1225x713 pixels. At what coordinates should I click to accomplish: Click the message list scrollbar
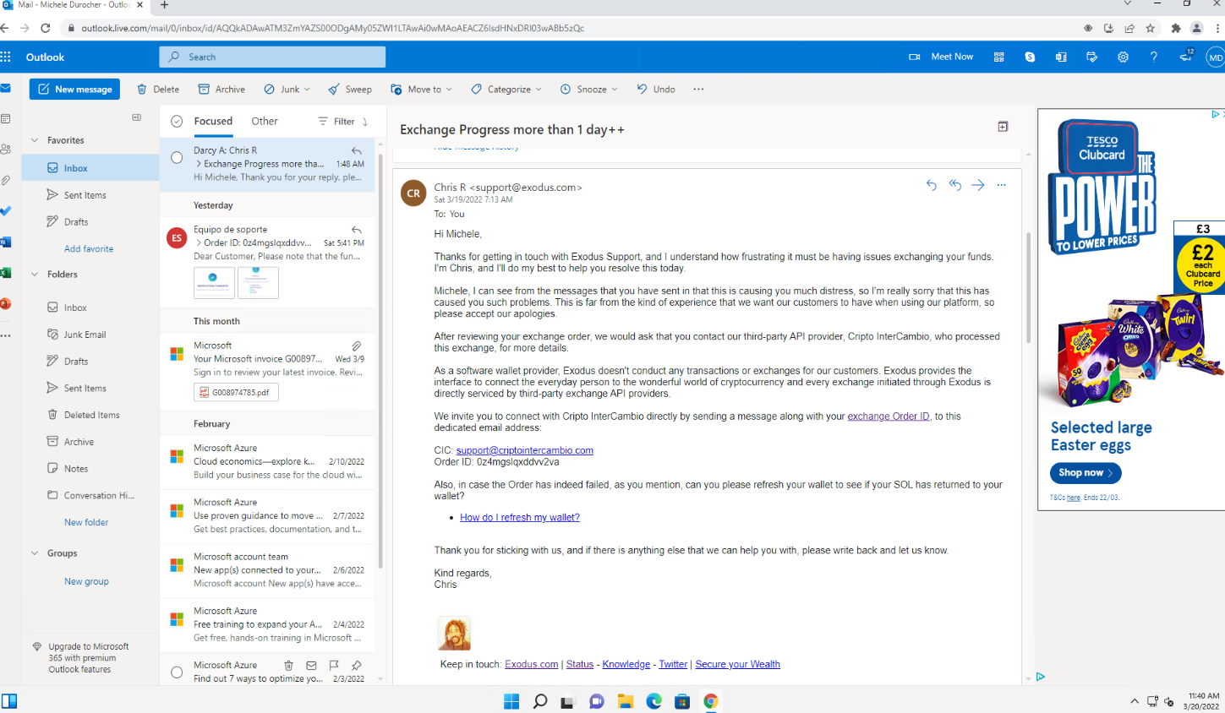click(380, 362)
